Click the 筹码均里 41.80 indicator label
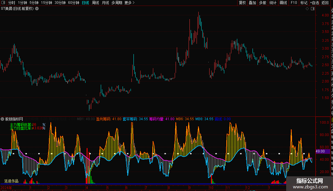Screen dimensions: 333x191 click(x=161, y=119)
